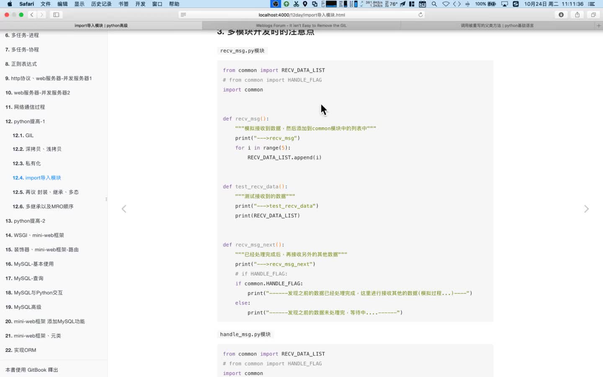Image resolution: width=603 pixels, height=377 pixels.
Task: Click the location pin icon in menu bar
Action: (x=305, y=4)
